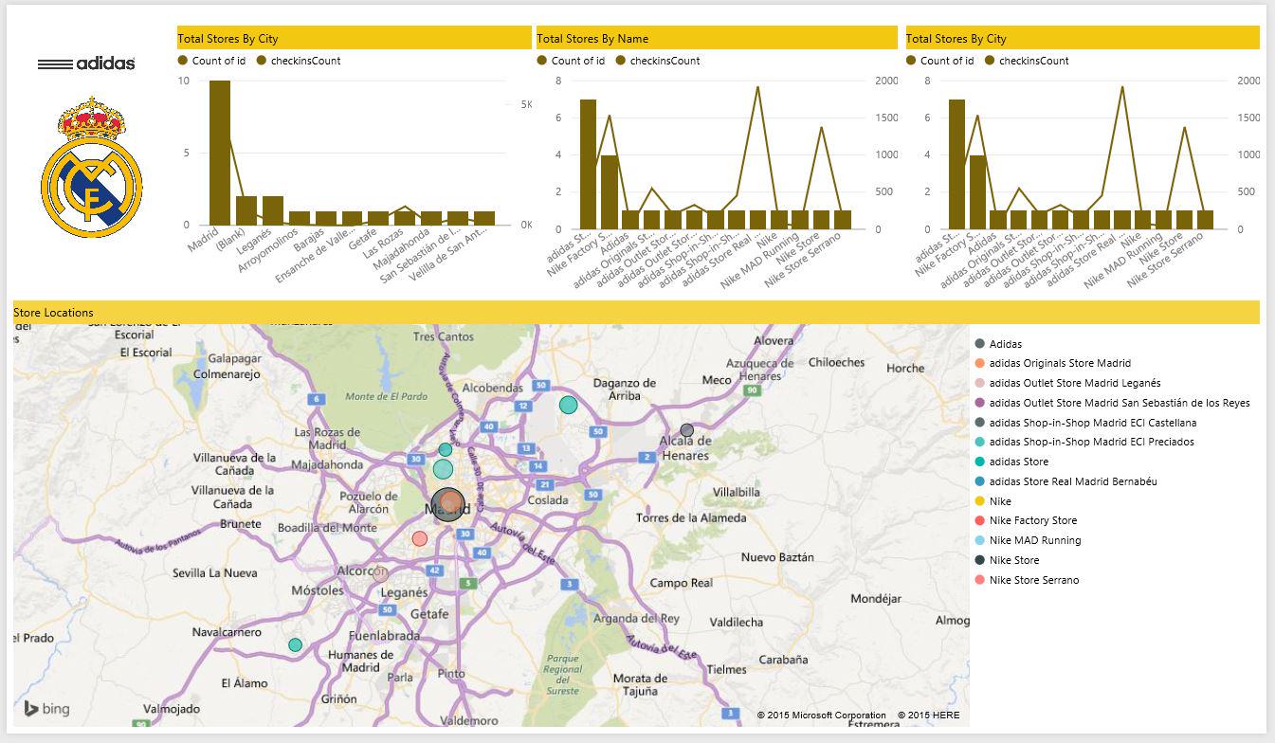This screenshot has height=743, width=1275.
Task: Select adidas Originals Store Madrid legend entry
Action: pyautogui.click(x=1053, y=363)
